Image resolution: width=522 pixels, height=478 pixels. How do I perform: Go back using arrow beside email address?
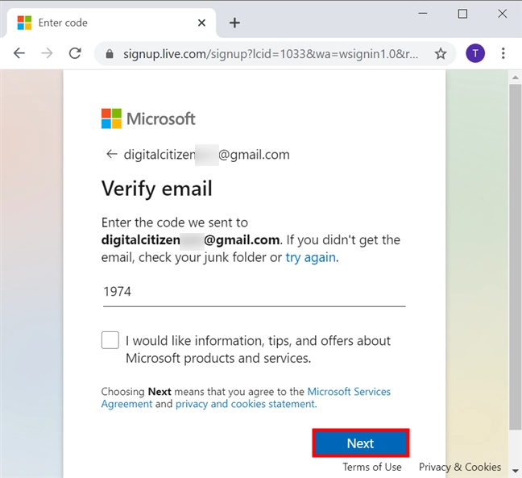tap(111, 154)
